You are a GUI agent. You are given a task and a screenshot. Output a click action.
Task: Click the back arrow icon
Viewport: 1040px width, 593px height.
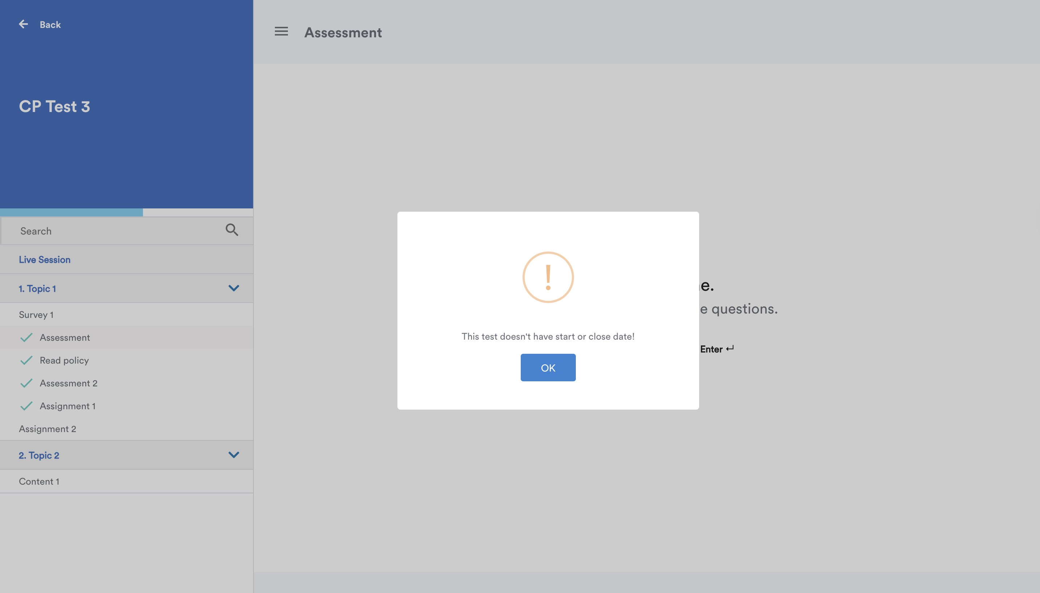(23, 24)
